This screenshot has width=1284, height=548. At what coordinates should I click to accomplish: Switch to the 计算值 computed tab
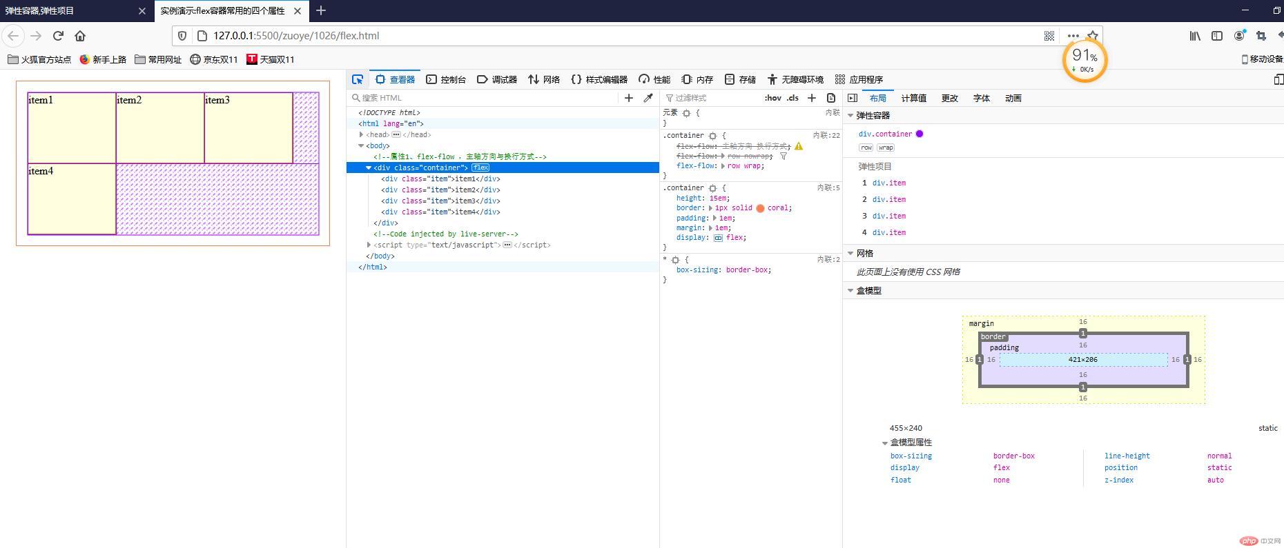tap(914, 98)
